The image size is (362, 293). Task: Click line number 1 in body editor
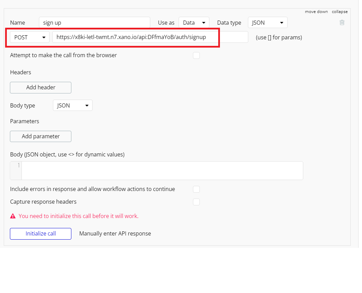(19, 165)
